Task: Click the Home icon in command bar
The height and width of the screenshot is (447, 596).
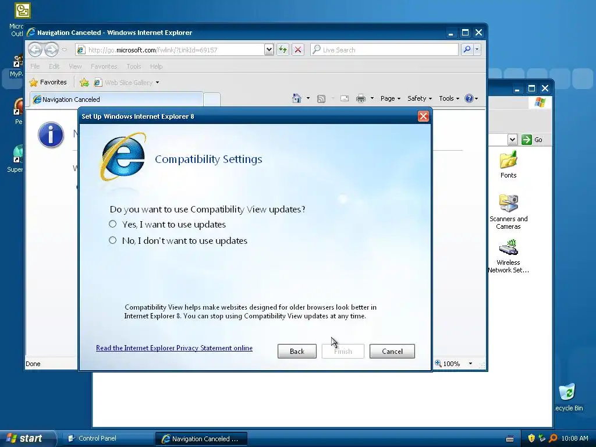Action: (x=296, y=98)
